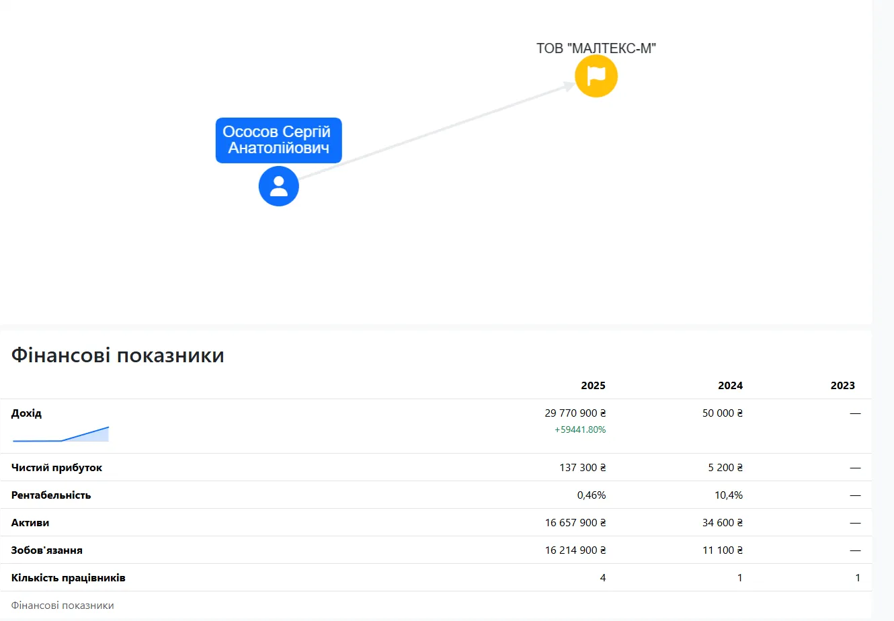Image resolution: width=894 pixels, height=621 pixels.
Task: Click the 2023 employee count 1
Action: click(x=858, y=578)
